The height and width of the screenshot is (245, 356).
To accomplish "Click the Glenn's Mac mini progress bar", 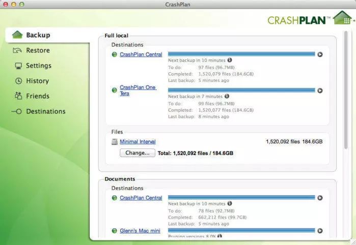I will pos(241,230).
